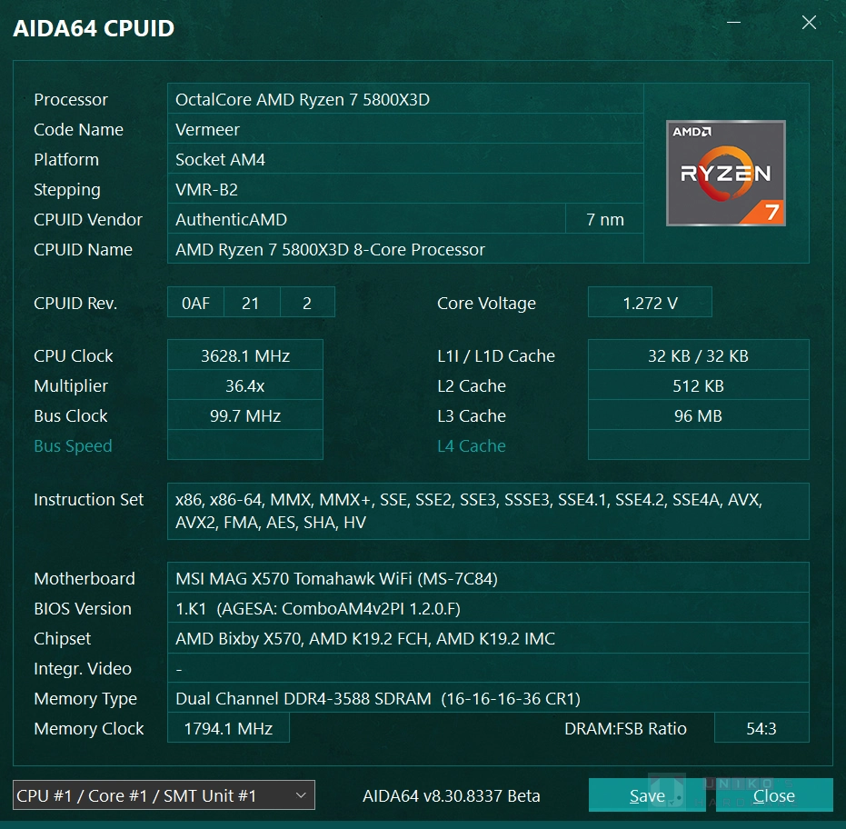Click the Chipset value AMD Bixby X570
Screen dimensions: 846x829
pos(488,638)
